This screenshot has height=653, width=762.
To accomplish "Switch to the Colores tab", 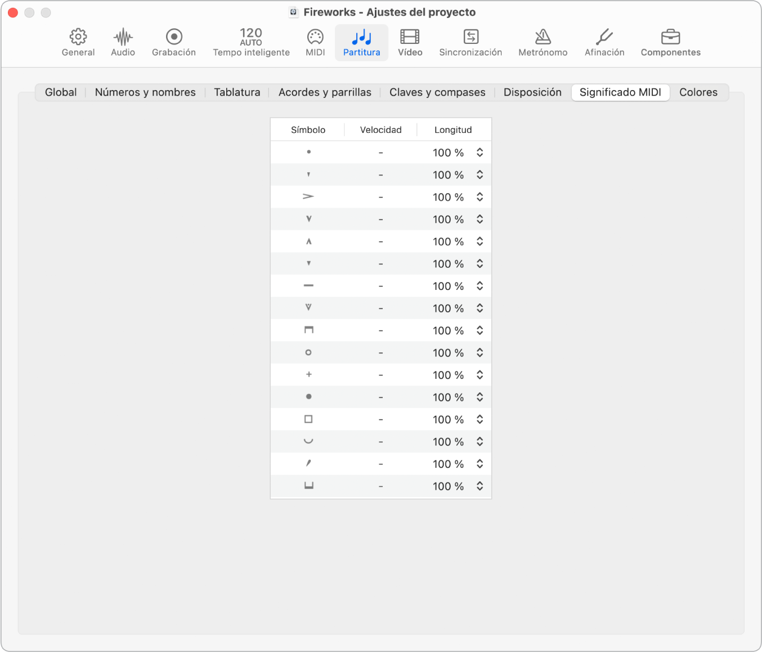I will pos(698,92).
